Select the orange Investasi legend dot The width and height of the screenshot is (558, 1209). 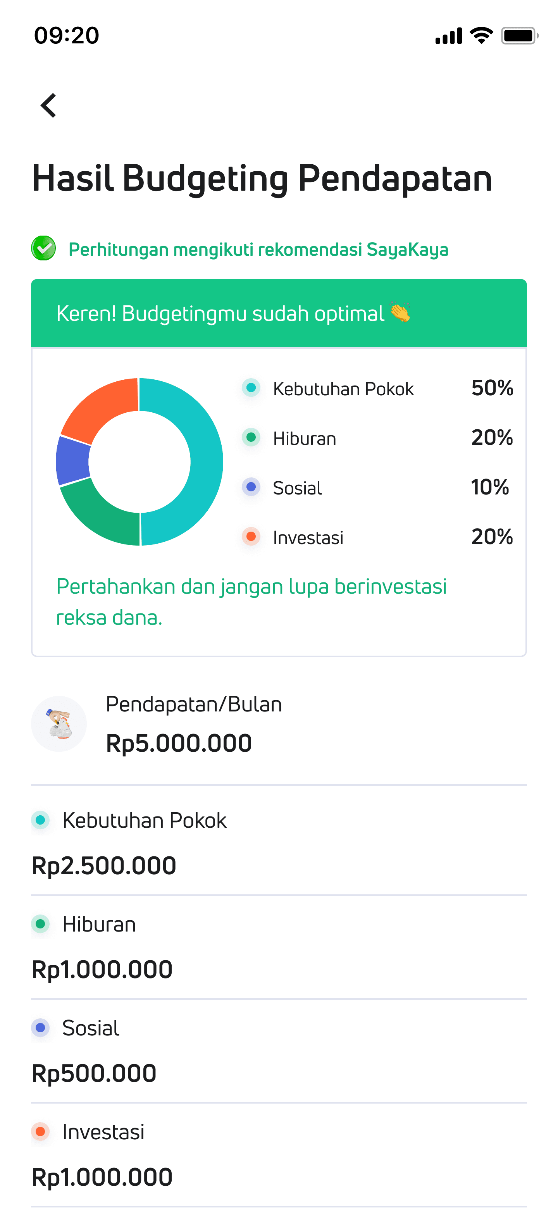click(251, 537)
